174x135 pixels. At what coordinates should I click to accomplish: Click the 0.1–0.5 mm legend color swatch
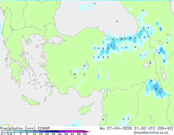click(x=5, y=131)
